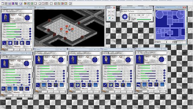Click Druggie Sarah's MP bar
The image size is (193, 109).
tap(45, 68)
